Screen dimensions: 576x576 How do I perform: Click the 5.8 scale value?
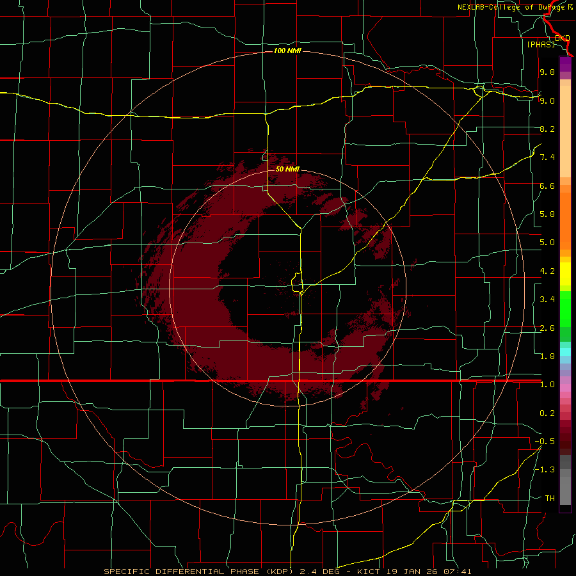click(547, 214)
